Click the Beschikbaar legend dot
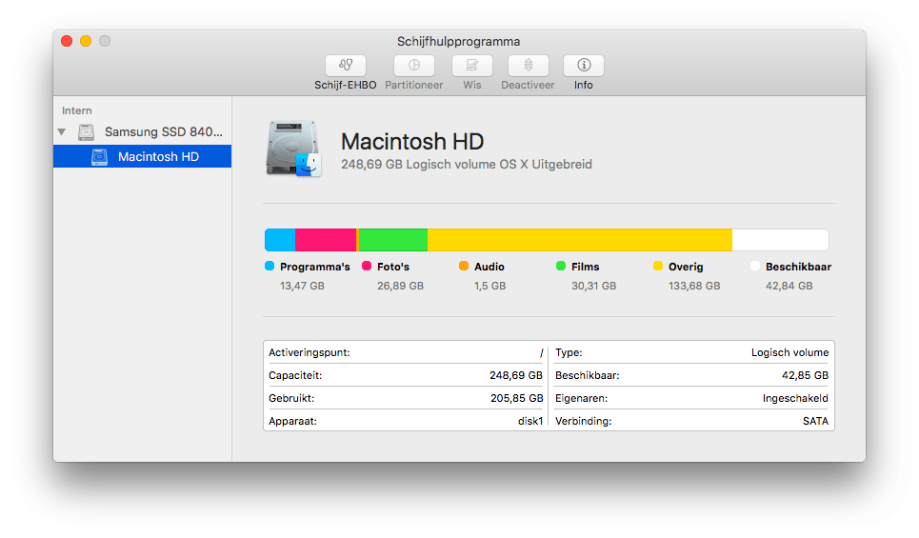This screenshot has width=919, height=538. (x=755, y=266)
